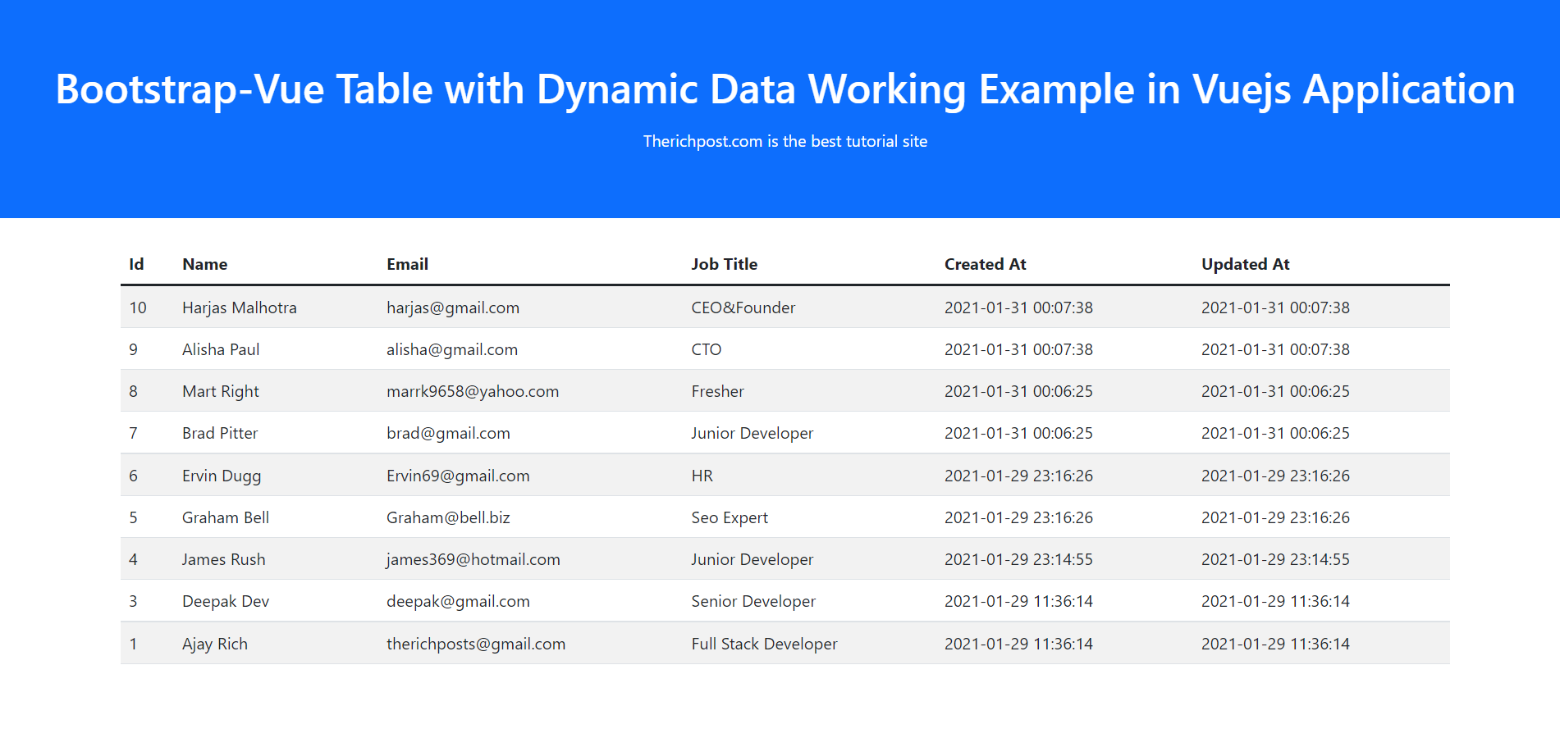Click the CEO&Founder job title cell
1560x747 pixels.
click(743, 307)
